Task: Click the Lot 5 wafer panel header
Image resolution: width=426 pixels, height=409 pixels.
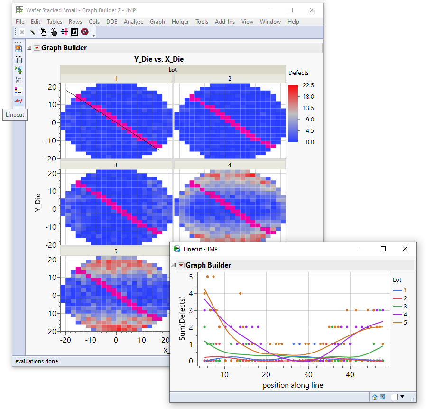Action: pos(116,251)
